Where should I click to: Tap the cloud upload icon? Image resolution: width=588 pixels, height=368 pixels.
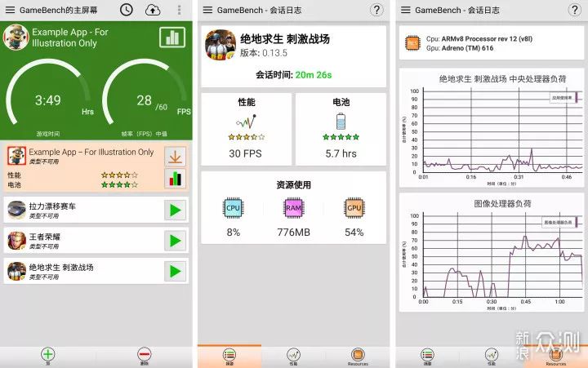click(153, 10)
